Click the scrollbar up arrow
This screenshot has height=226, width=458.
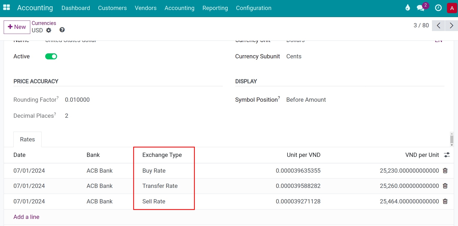pos(452,134)
